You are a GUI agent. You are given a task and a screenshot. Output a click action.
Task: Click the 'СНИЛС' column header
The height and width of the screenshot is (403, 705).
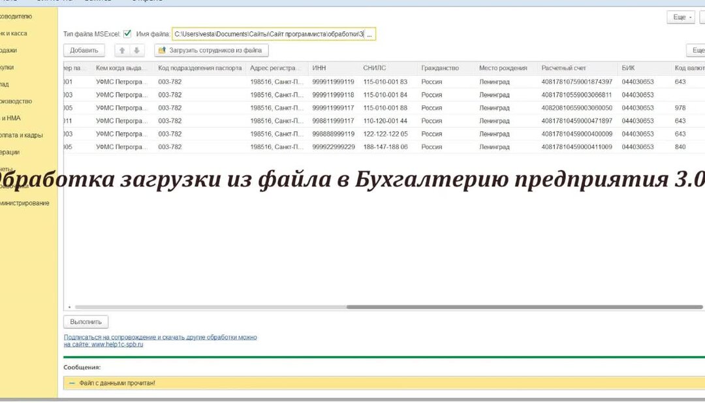(388, 69)
